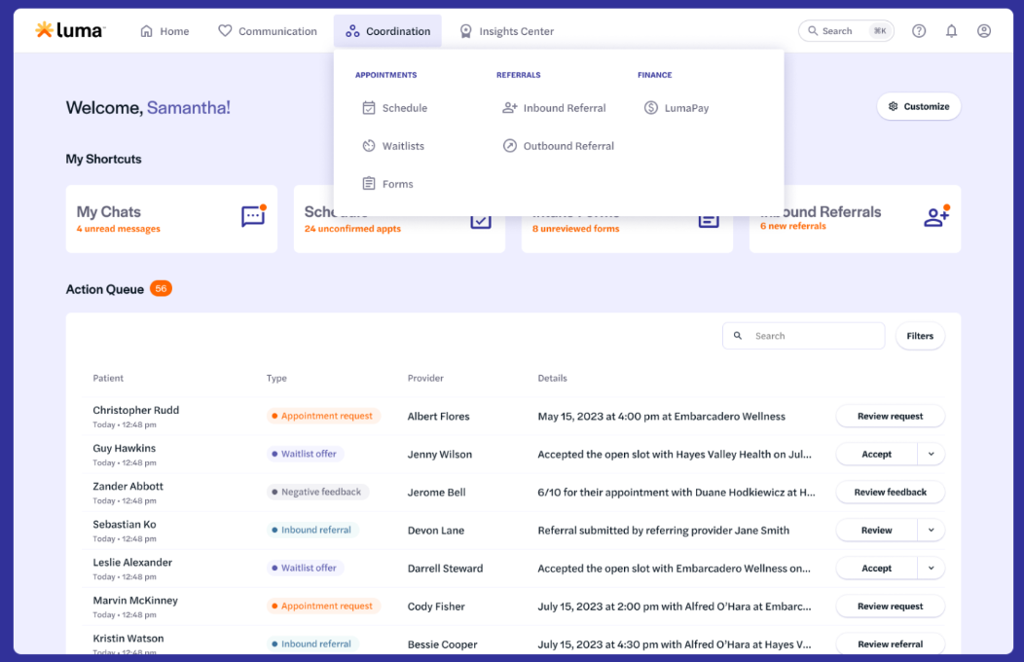The height and width of the screenshot is (662, 1024).
Task: Expand the chevron next to Leslie Alexander's Accept button
Action: point(933,568)
